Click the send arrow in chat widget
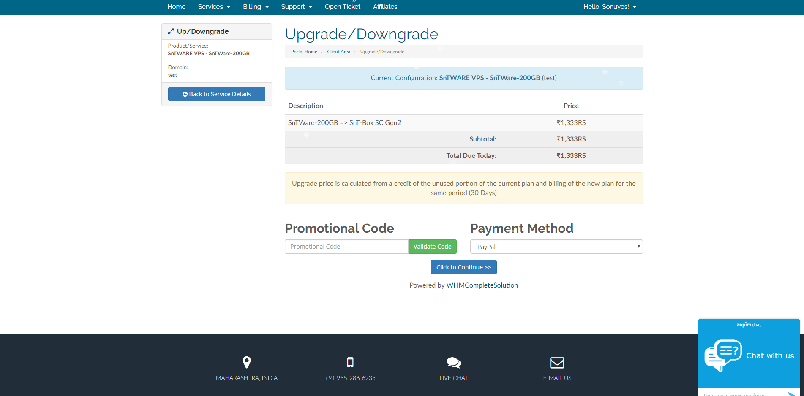 pyautogui.click(x=791, y=393)
